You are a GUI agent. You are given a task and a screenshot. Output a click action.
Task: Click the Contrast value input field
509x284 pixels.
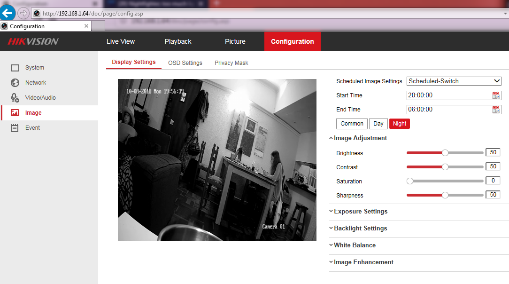point(493,167)
